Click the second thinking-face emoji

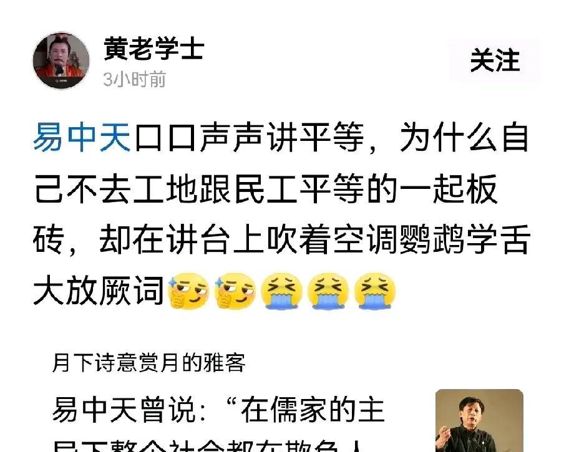pyautogui.click(x=235, y=291)
